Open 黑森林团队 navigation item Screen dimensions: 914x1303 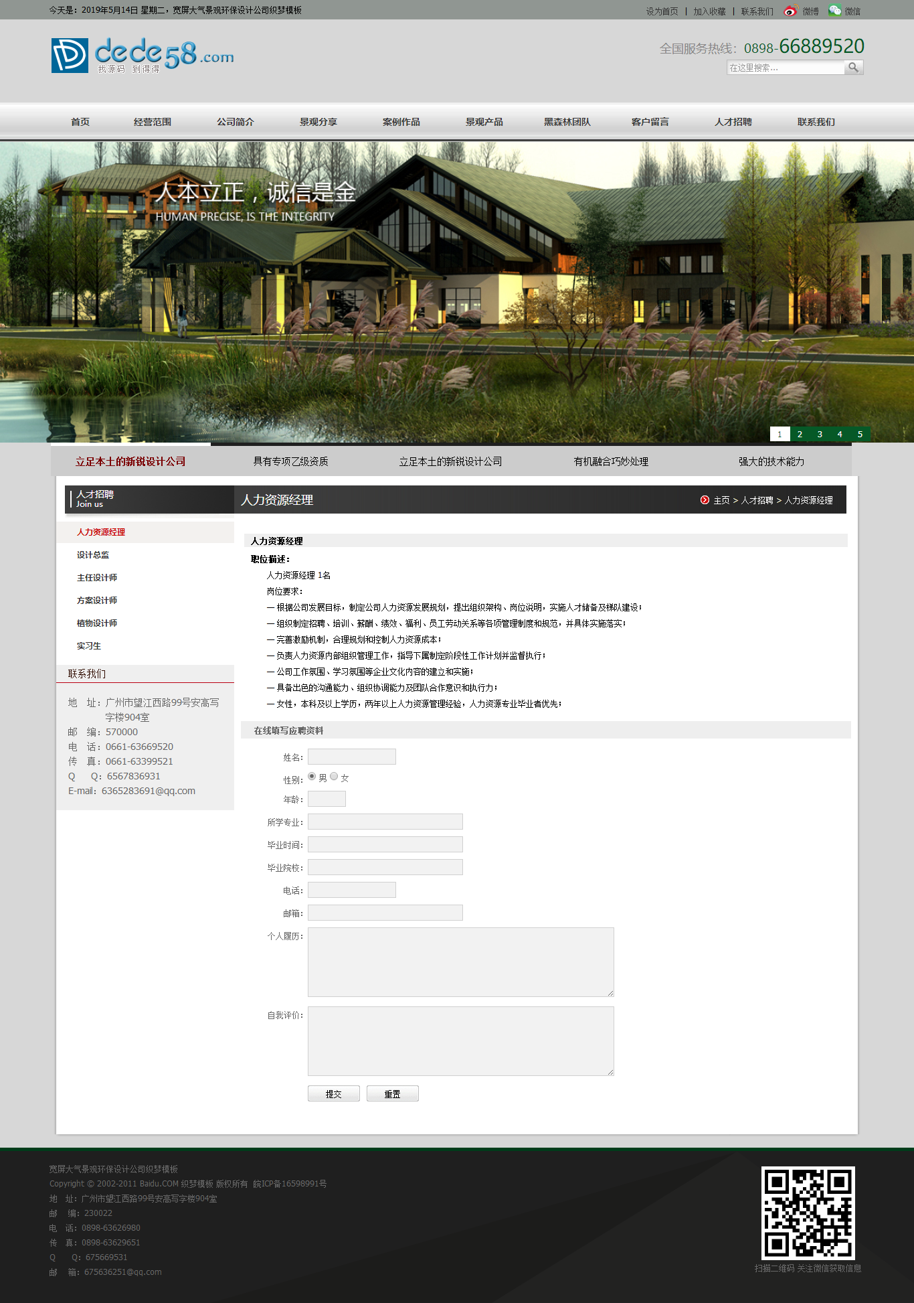[x=567, y=121]
